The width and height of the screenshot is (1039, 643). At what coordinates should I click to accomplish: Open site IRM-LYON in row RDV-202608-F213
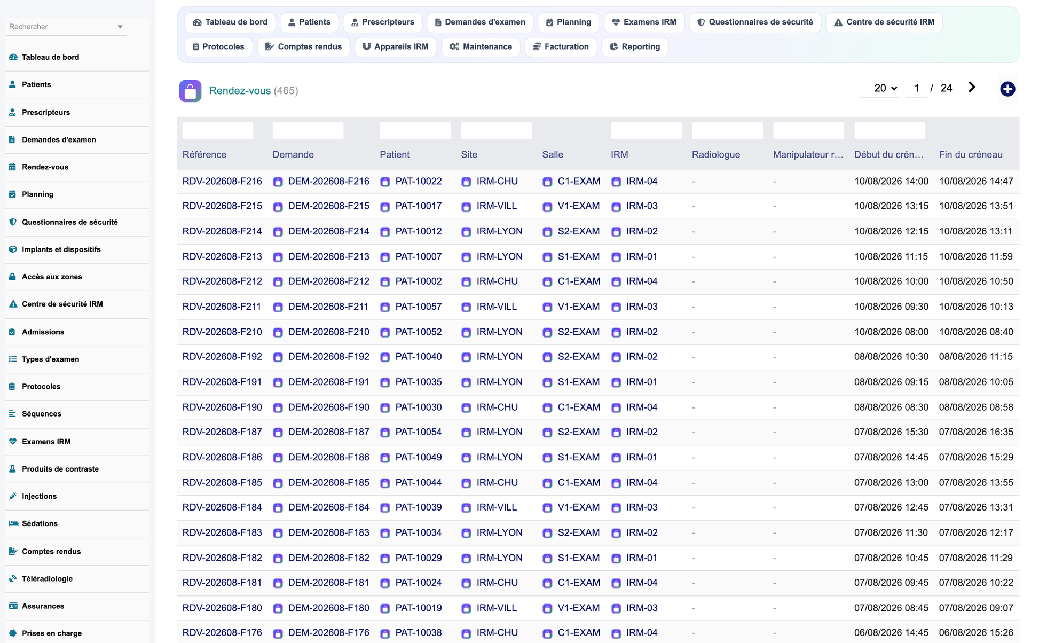click(x=499, y=256)
